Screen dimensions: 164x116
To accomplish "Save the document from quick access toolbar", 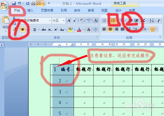I will click(14, 3).
